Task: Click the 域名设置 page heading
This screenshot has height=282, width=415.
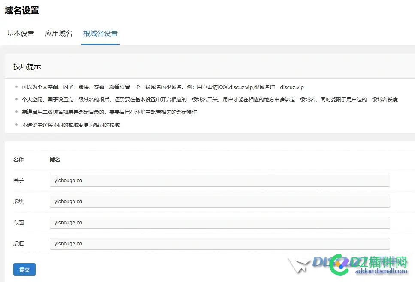Action: pos(21,11)
